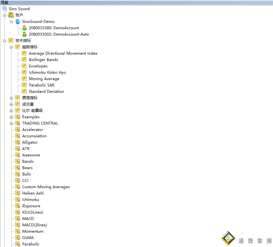This screenshot has width=273, height=247.
Task: Click the Sino Sound root icon
Action: point(4,9)
